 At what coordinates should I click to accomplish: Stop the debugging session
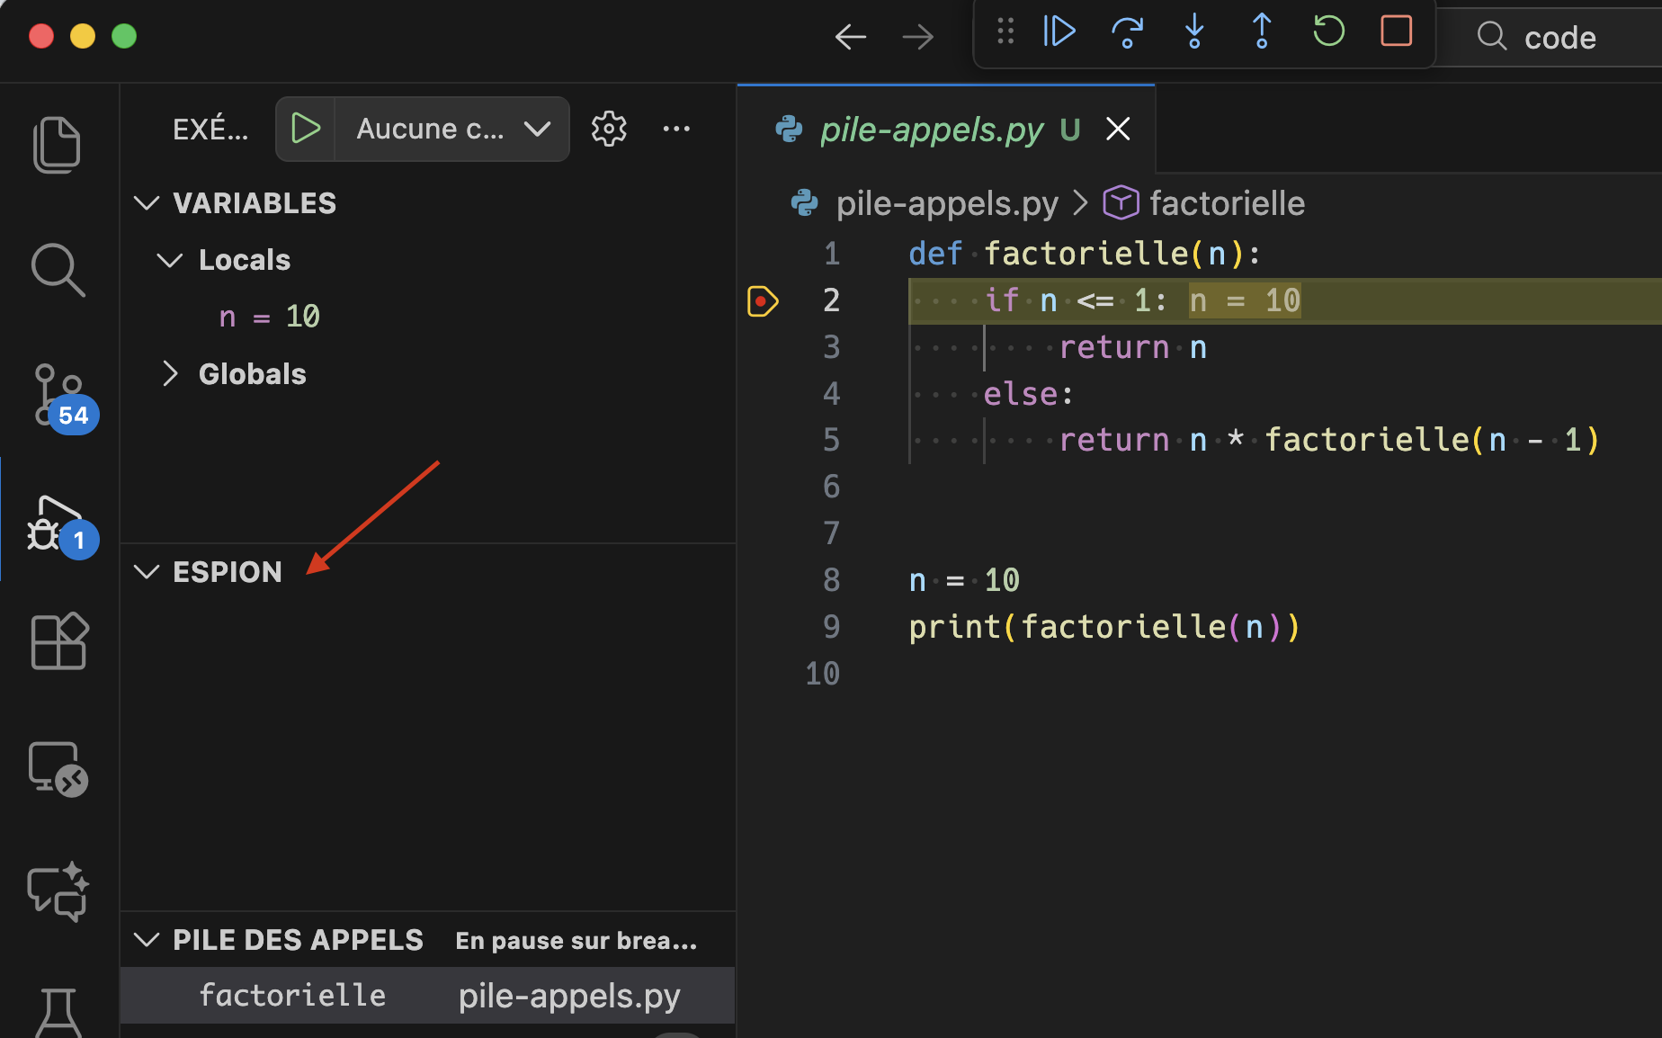(1396, 31)
